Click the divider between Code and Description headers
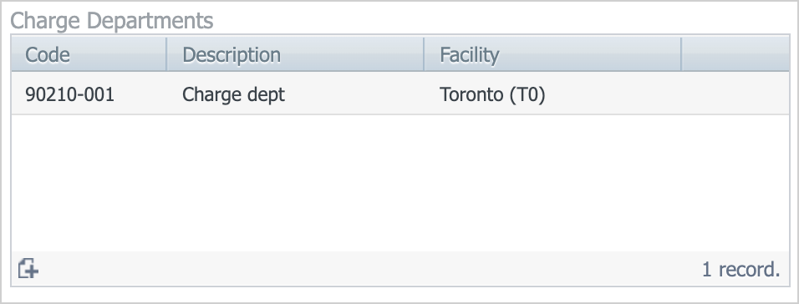Image resolution: width=799 pixels, height=304 pixels. [166, 54]
